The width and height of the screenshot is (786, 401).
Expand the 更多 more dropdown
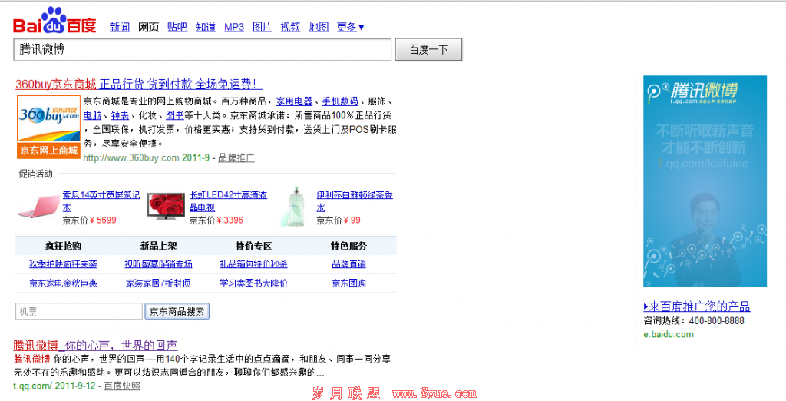coord(350,27)
